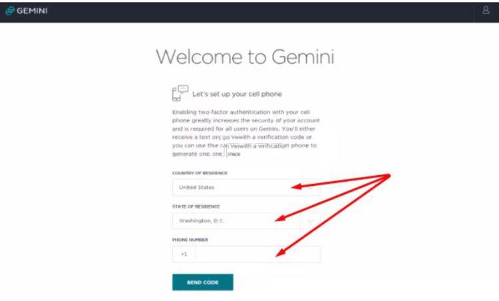
Task: Click the Let's set up your cell phone heading
Action: tap(237, 94)
